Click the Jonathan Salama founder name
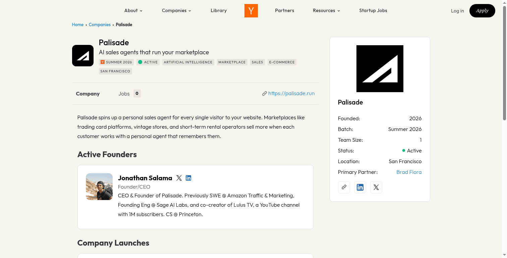This screenshot has width=507, height=258. [145, 178]
